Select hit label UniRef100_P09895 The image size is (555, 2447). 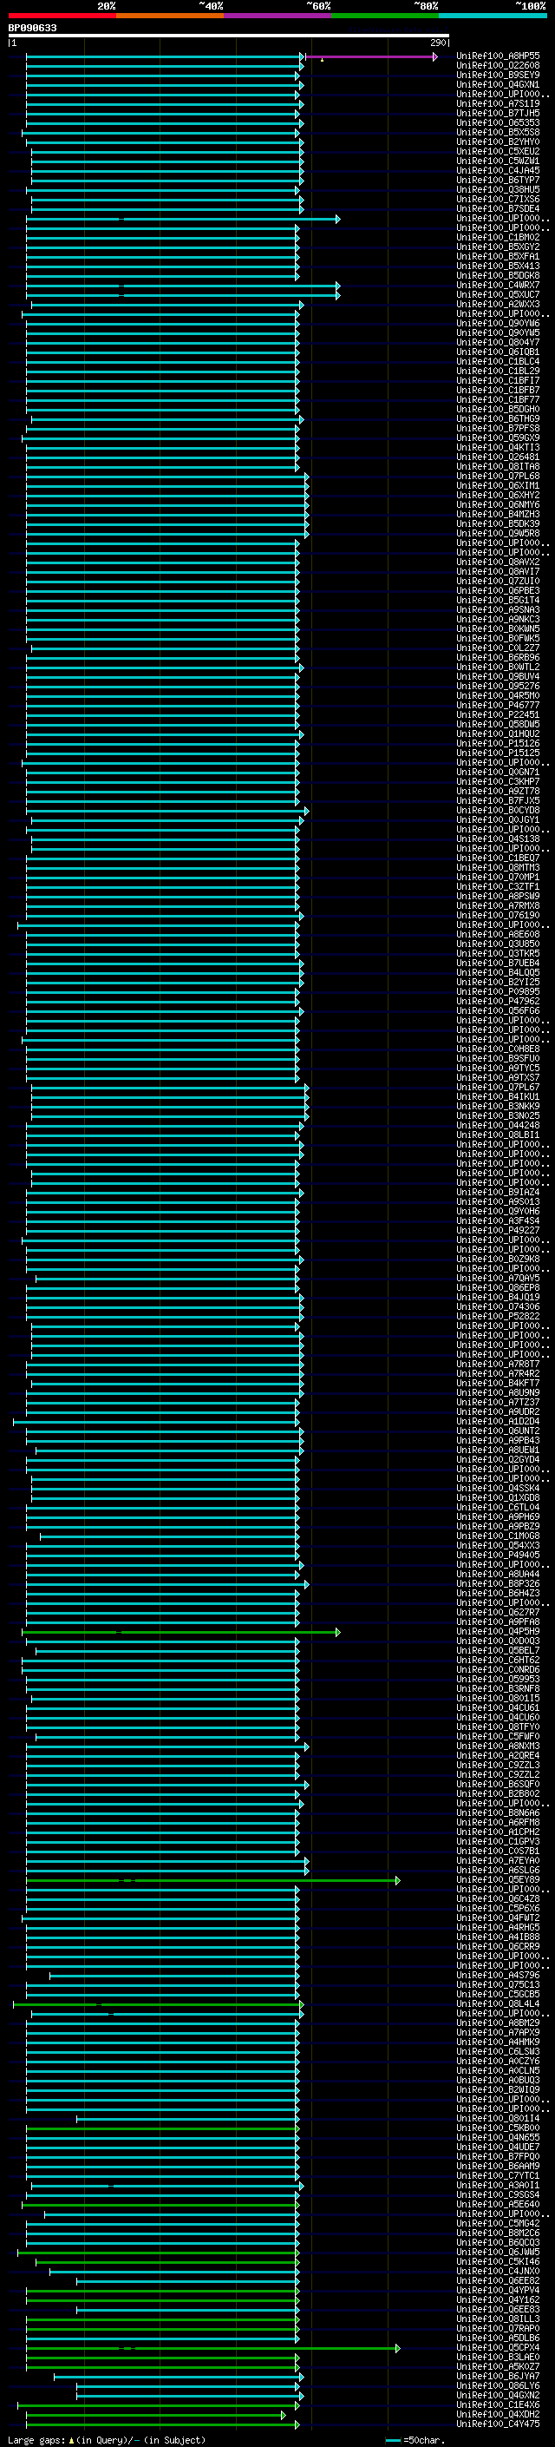click(497, 991)
